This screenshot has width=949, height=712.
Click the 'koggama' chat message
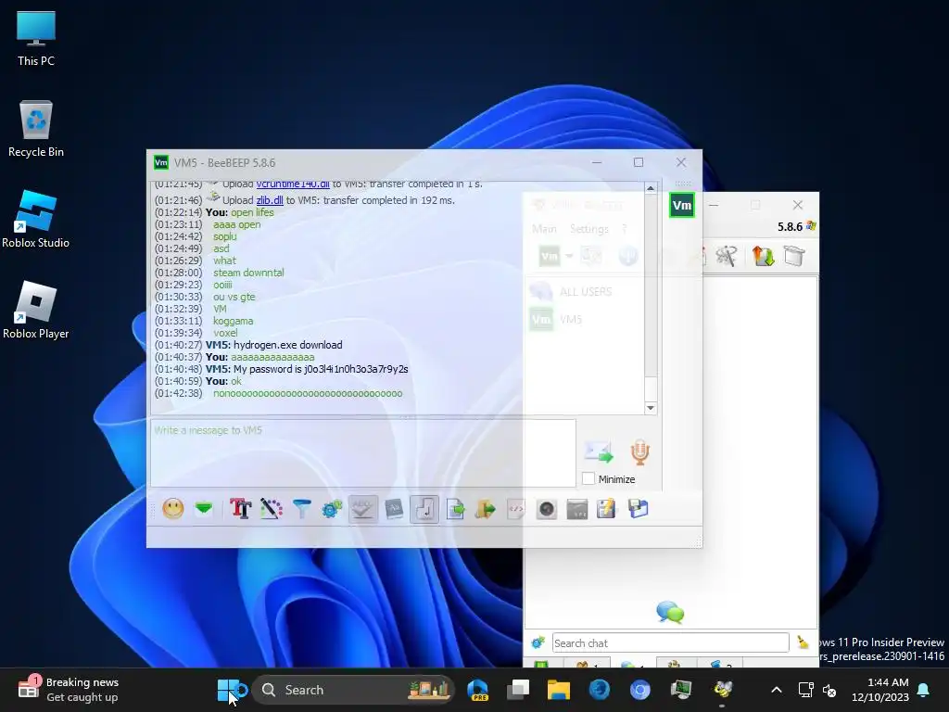coord(233,321)
